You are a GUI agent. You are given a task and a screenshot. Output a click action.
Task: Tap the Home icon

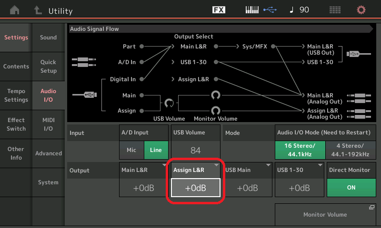pos(15,10)
